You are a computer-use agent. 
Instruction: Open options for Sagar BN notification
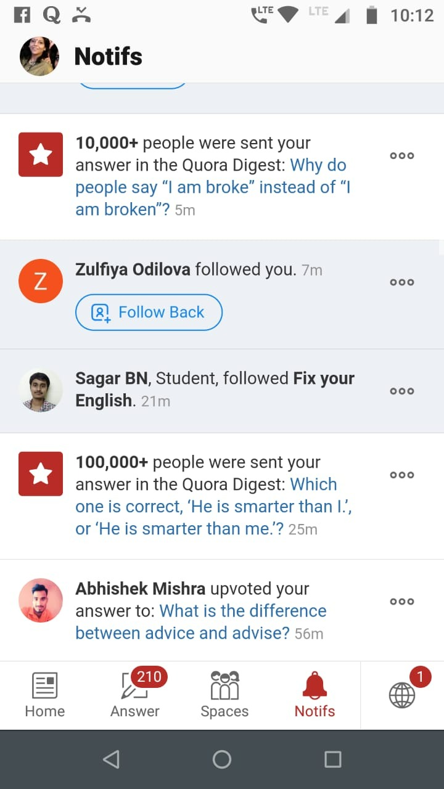[x=402, y=391]
